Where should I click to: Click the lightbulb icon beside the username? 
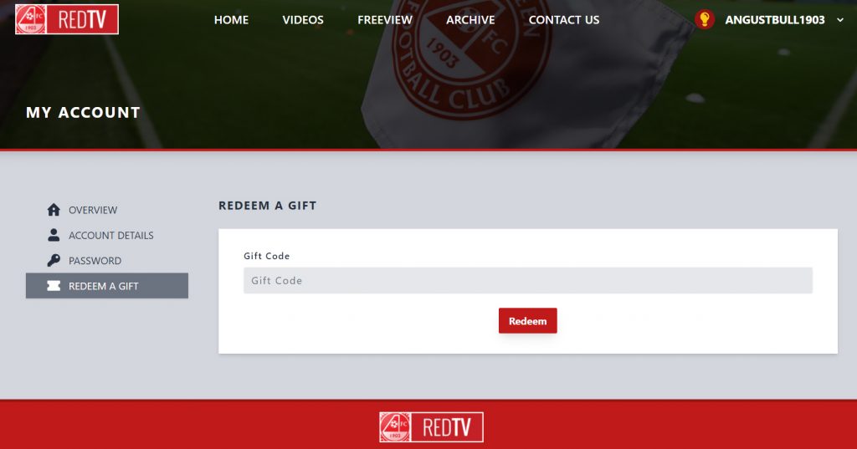click(705, 20)
